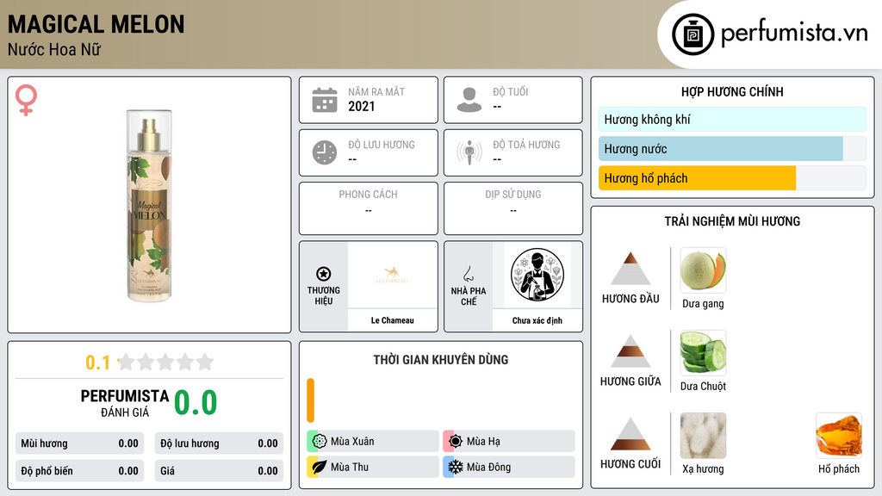Click the release year 2021
The image size is (882, 496).
pyautogui.click(x=361, y=106)
